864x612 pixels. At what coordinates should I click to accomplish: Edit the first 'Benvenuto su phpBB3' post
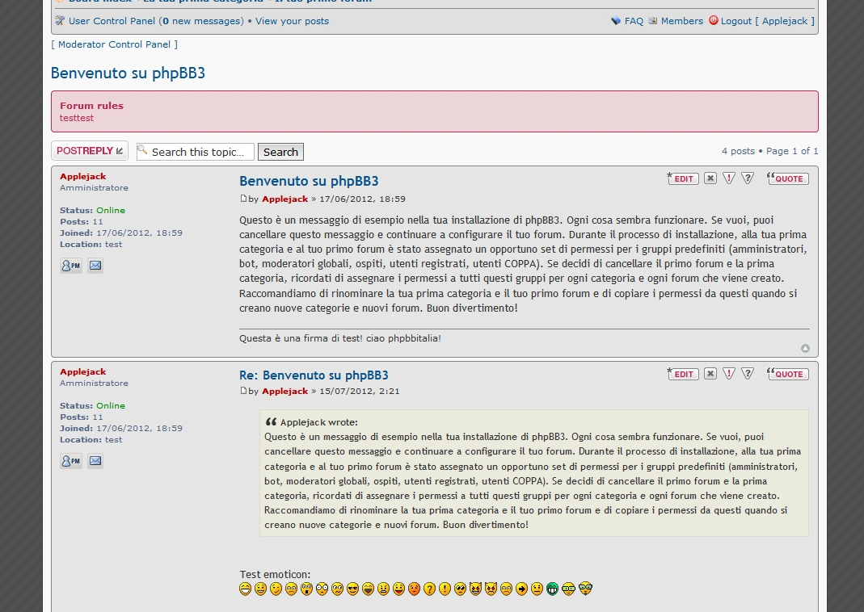(x=683, y=178)
